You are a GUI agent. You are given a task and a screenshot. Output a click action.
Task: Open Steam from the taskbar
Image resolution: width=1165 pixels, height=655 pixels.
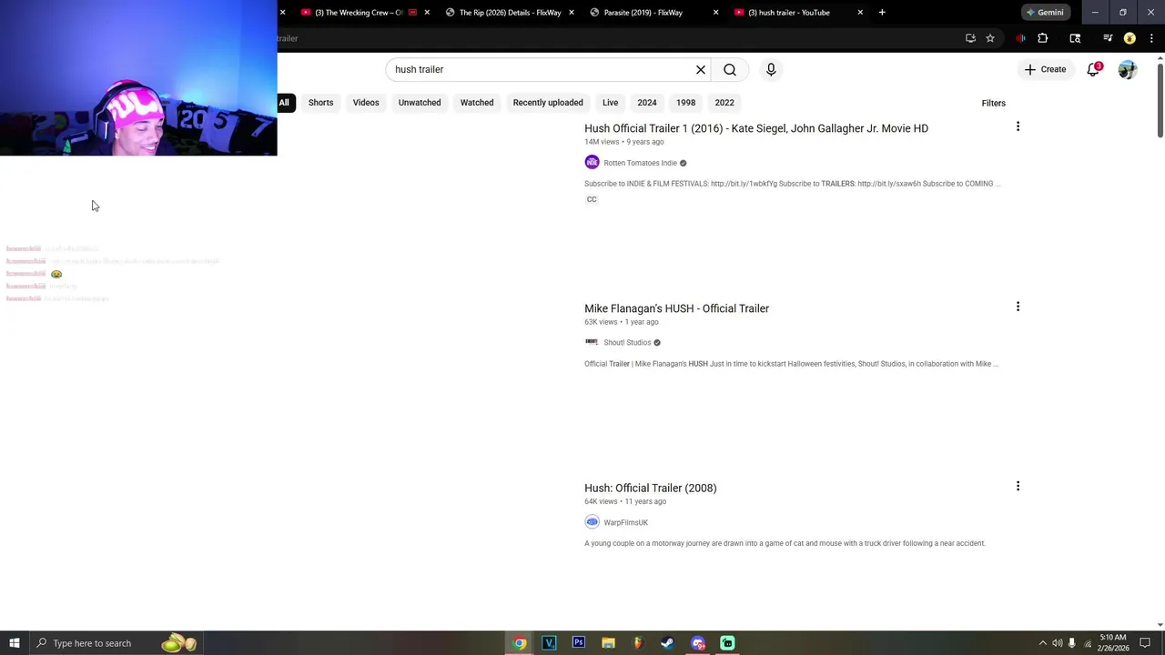tap(668, 643)
